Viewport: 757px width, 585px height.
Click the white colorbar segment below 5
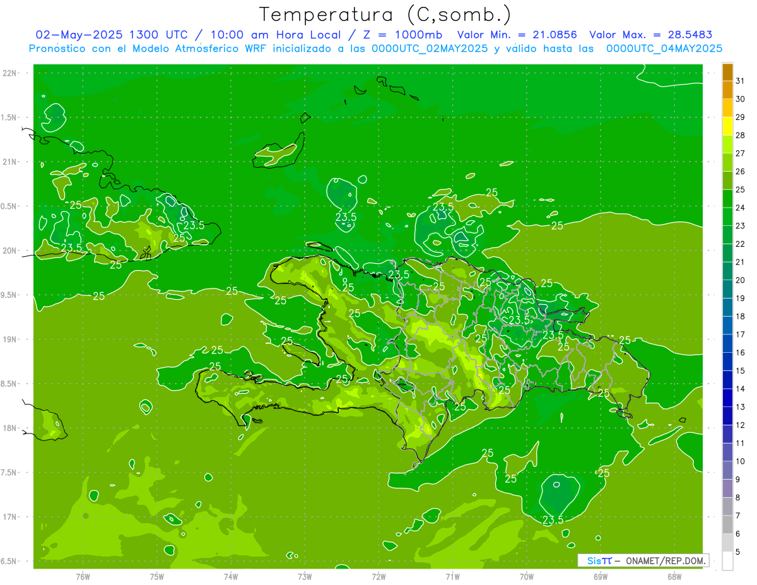click(x=727, y=561)
